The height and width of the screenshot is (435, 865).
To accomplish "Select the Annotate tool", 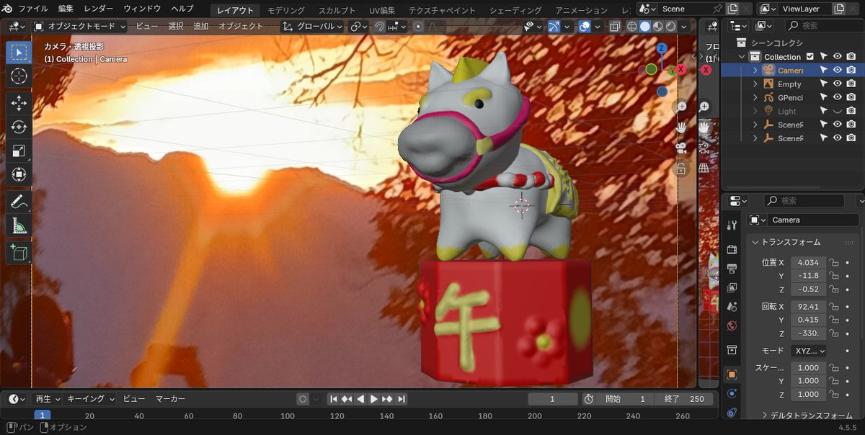I will click(19, 202).
